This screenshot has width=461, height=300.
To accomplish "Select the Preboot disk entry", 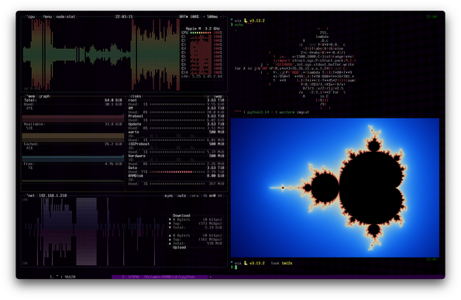I will click(x=136, y=116).
